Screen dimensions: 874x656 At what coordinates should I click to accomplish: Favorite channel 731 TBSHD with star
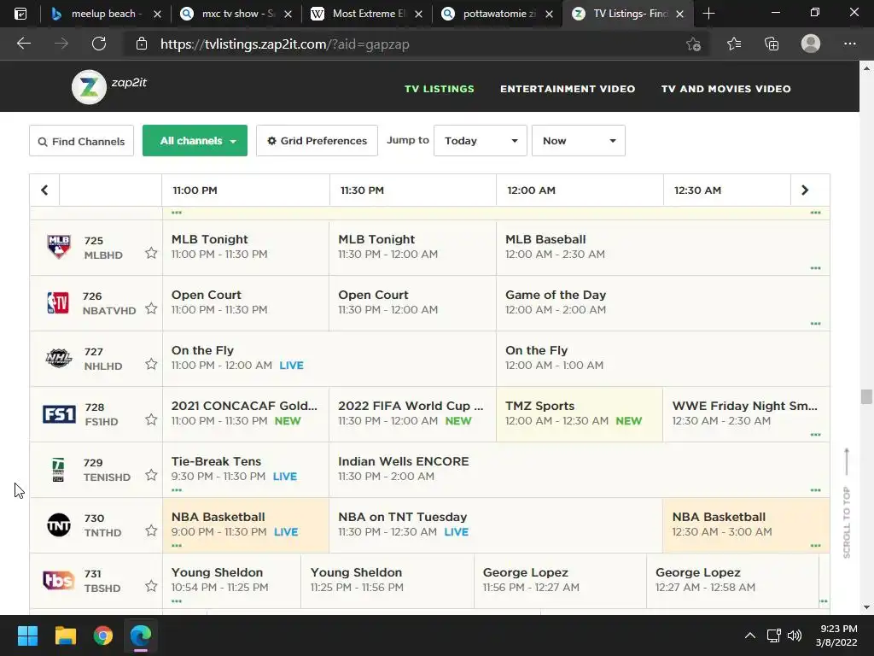coord(151,586)
